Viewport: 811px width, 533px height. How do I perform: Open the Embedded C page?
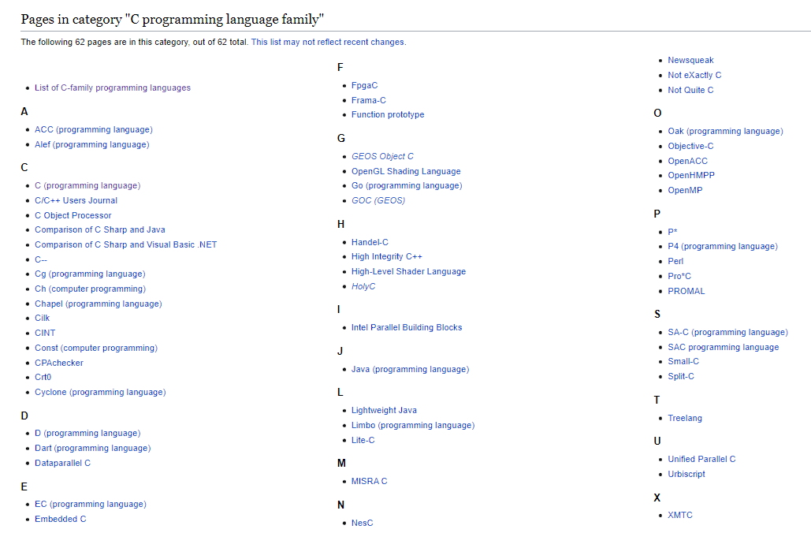61,519
